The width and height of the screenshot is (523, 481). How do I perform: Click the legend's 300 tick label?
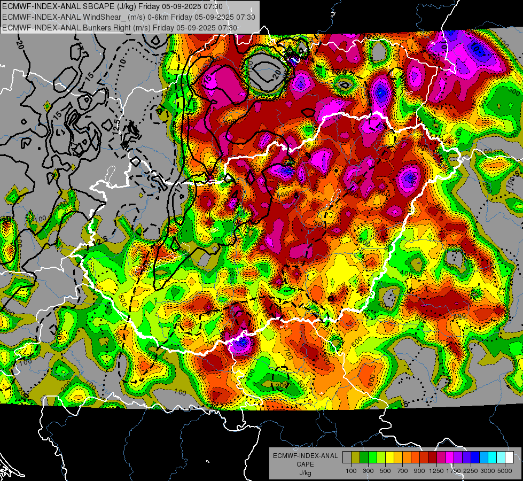(368, 471)
